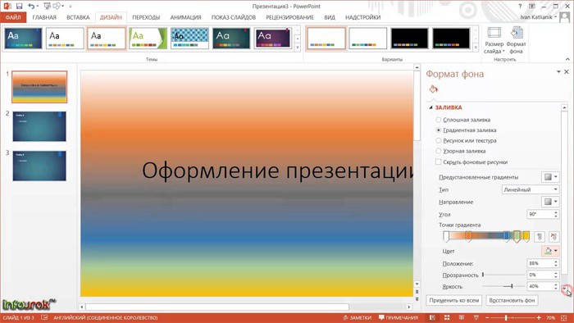This screenshot has height=323, width=574.
Task: Select the yellow gradient stop
Action: [526, 237]
